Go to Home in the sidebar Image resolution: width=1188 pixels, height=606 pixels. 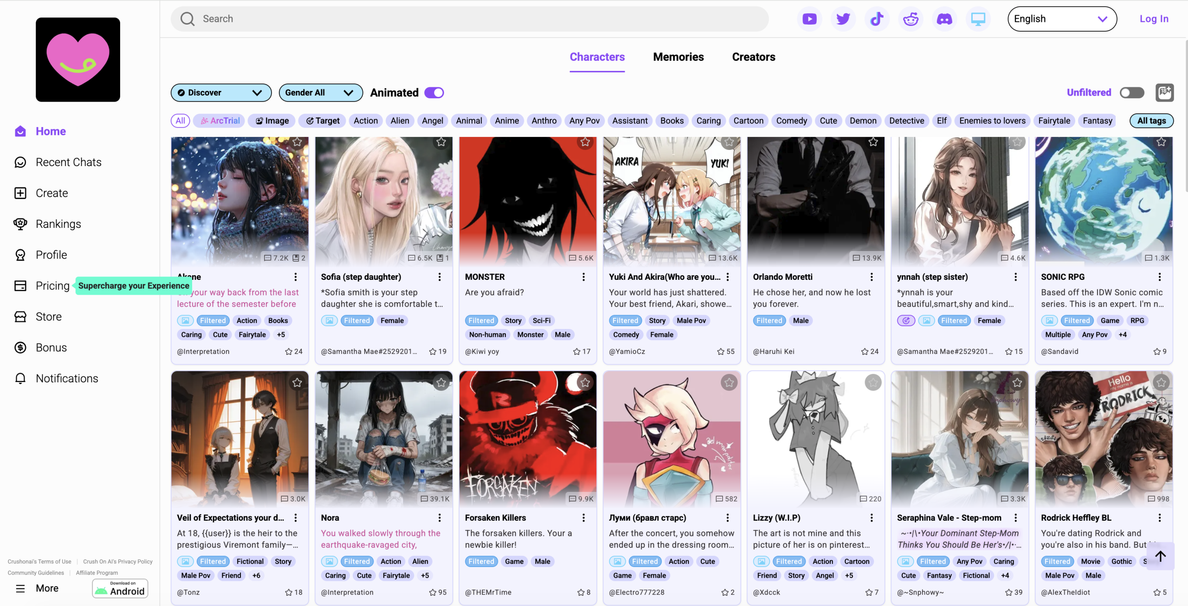(x=40, y=131)
